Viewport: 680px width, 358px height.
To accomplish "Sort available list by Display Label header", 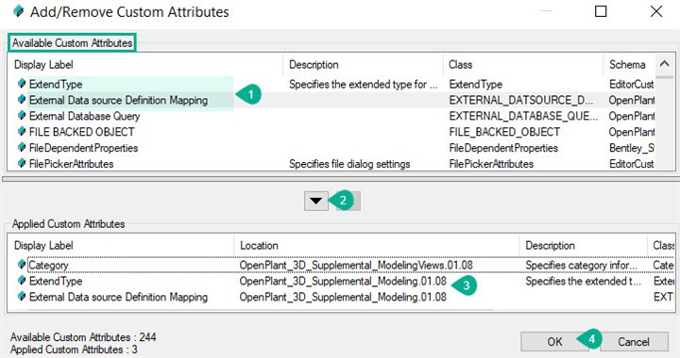I will point(43,65).
